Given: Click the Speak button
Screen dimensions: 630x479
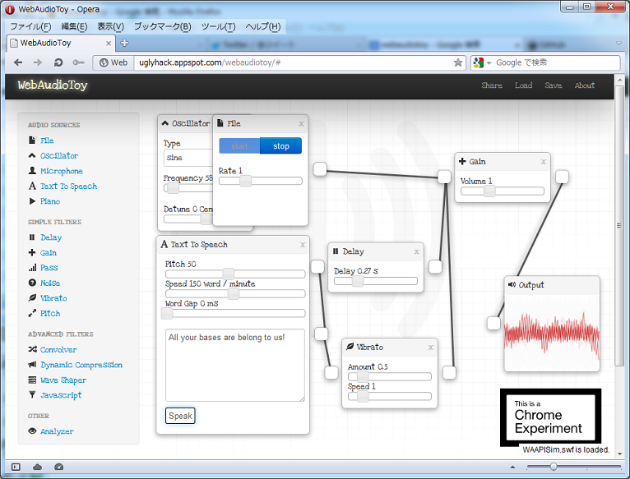Looking at the screenshot, I should tap(180, 416).
